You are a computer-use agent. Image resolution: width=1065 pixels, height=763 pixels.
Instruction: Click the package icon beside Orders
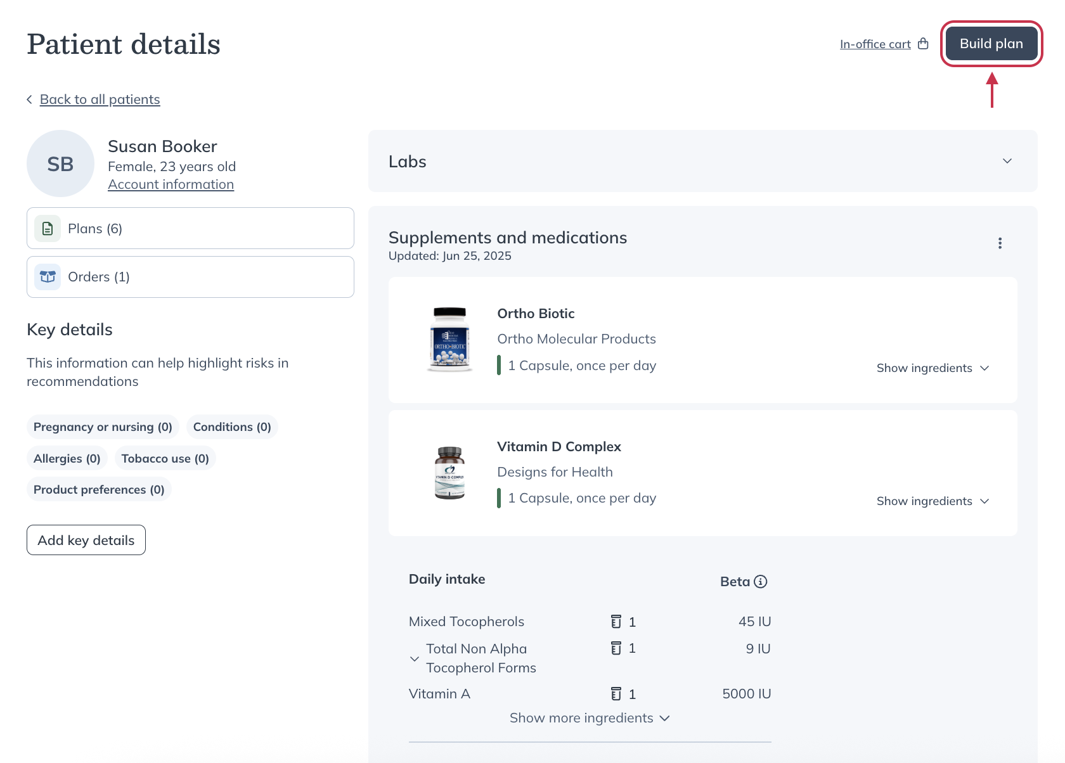coord(47,277)
